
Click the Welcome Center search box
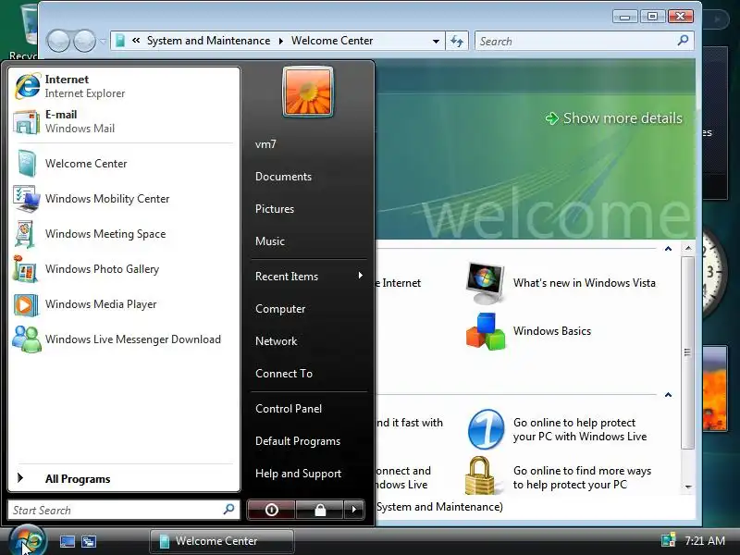pyautogui.click(x=585, y=41)
